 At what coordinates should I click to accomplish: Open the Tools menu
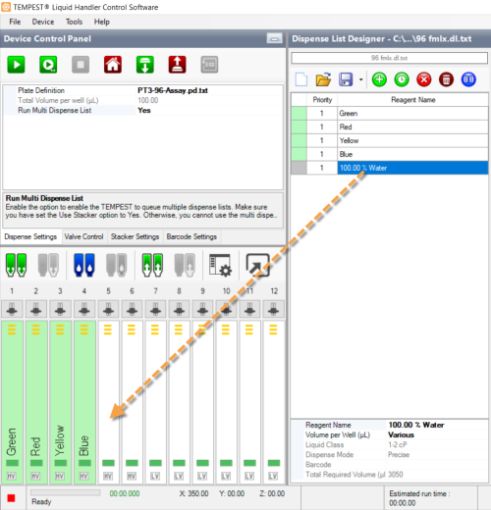tap(75, 22)
